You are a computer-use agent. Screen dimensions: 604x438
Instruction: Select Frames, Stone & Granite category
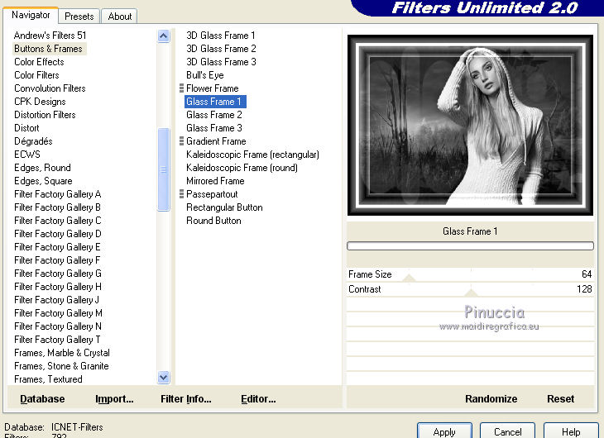pos(61,365)
